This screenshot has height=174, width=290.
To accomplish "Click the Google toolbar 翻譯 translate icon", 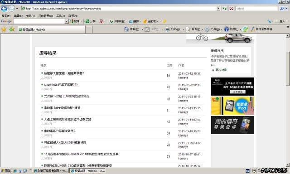I will coord(130,21).
